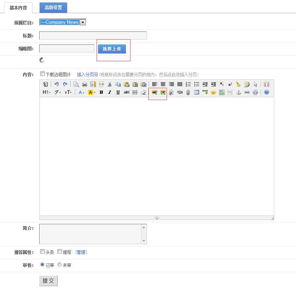Open text color picker
Image resolution: width=296 pixels, height=290 pixels.
[x=82, y=92]
